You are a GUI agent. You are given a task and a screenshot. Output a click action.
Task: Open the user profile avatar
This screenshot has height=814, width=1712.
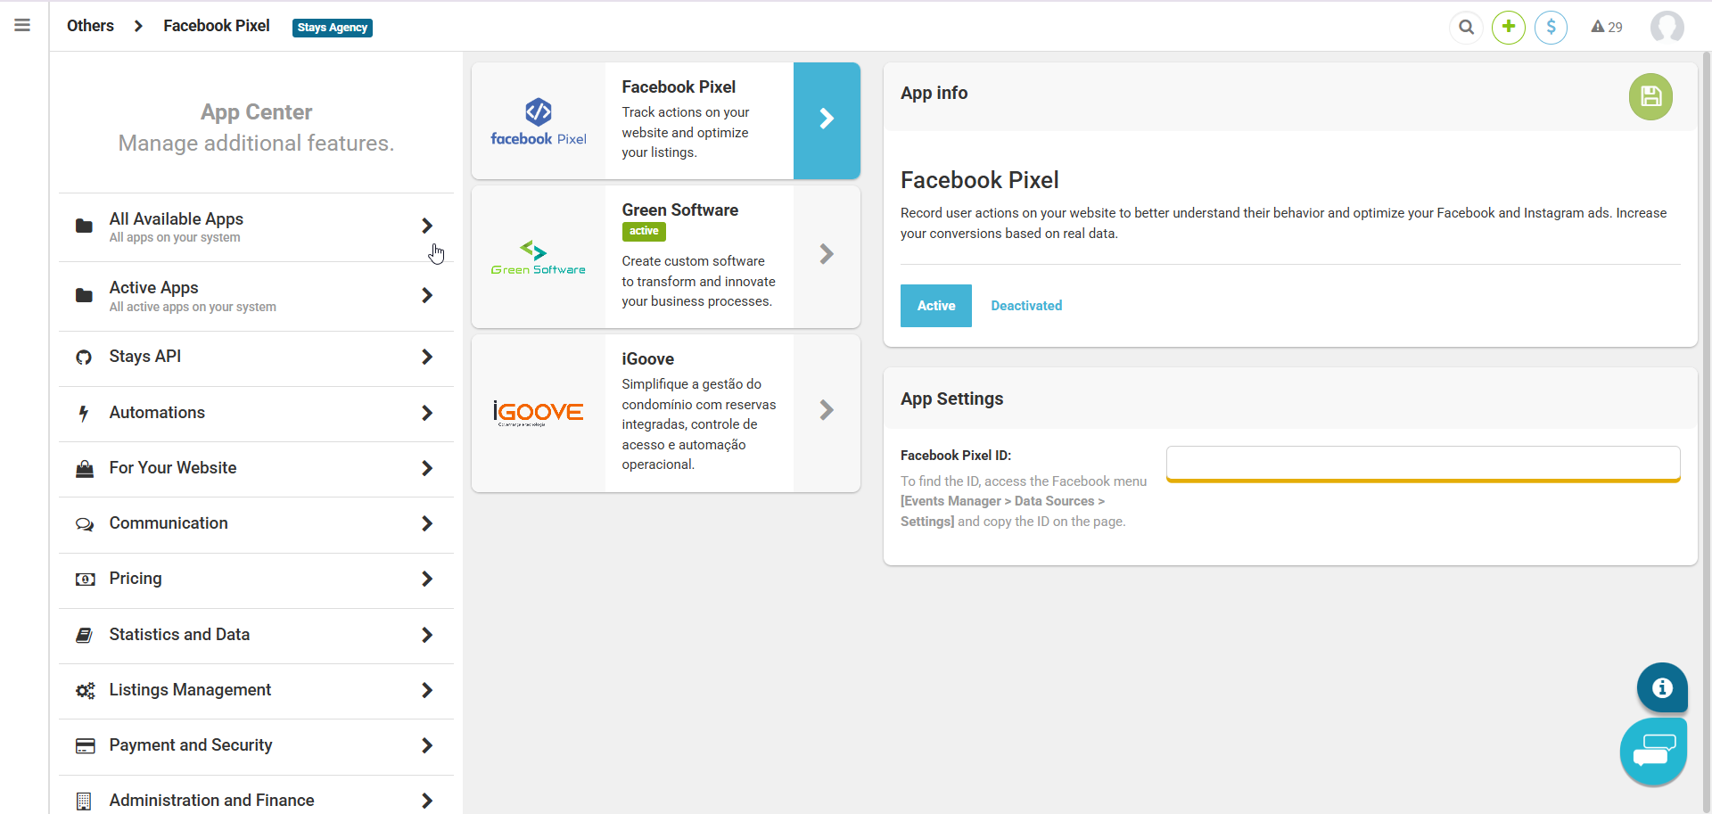pyautogui.click(x=1667, y=27)
